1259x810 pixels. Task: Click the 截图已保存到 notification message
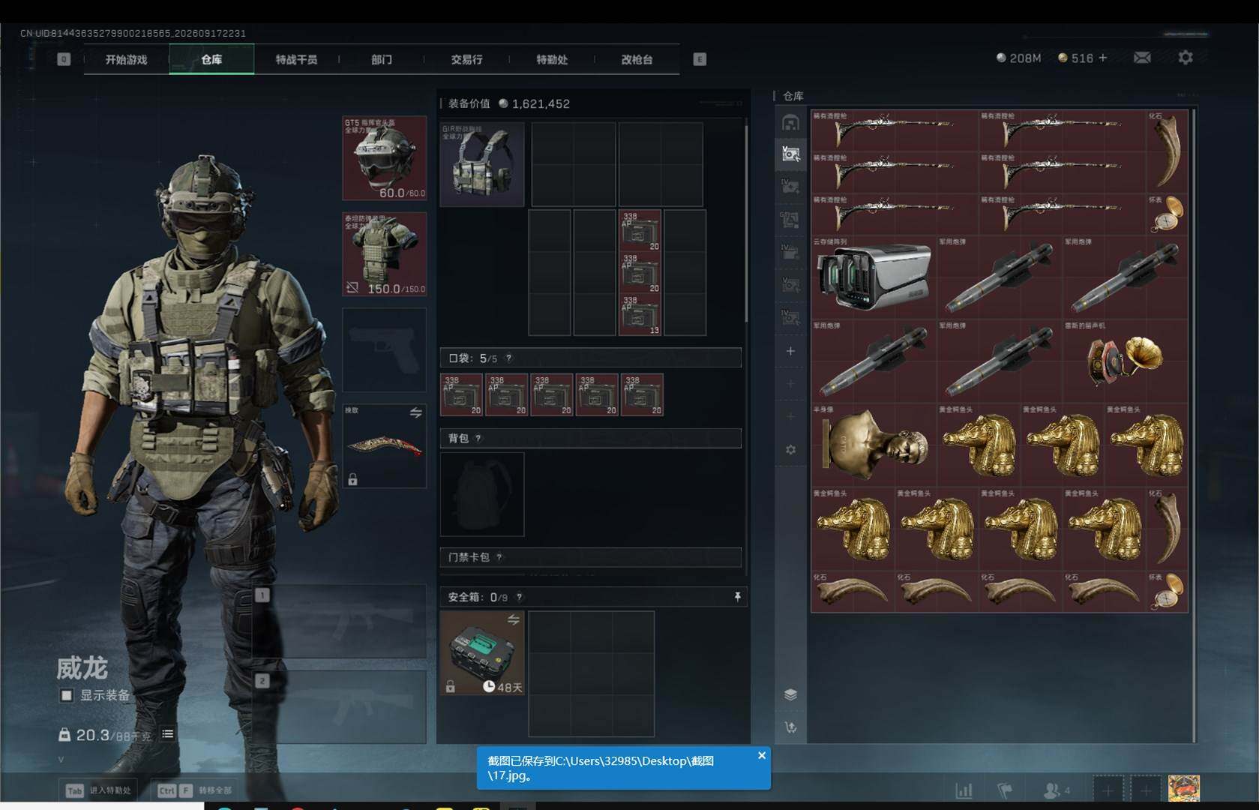pos(601,768)
